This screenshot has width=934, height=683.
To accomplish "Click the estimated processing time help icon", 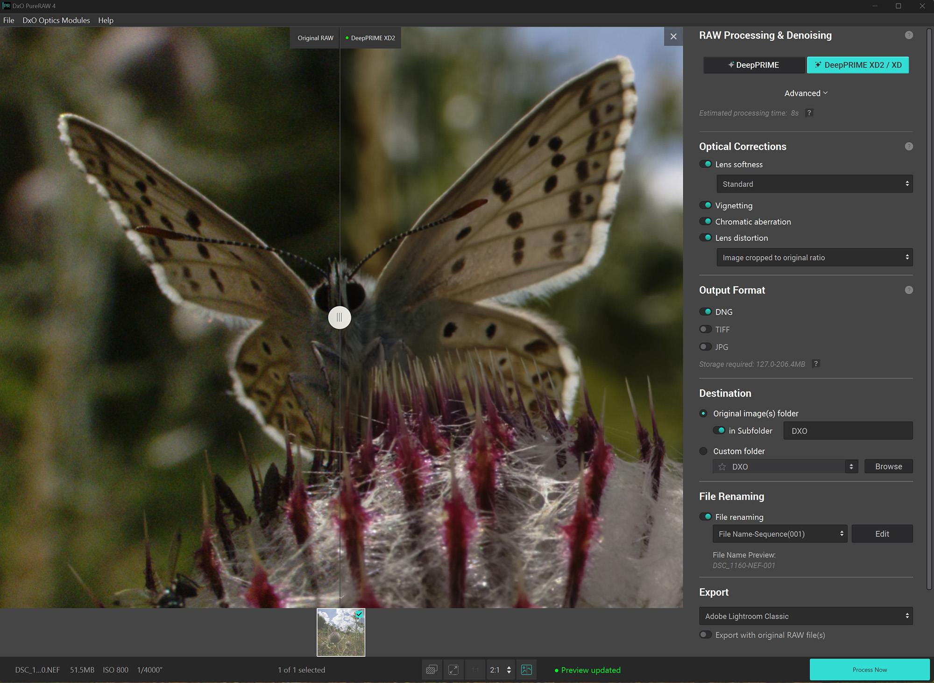I will [809, 113].
